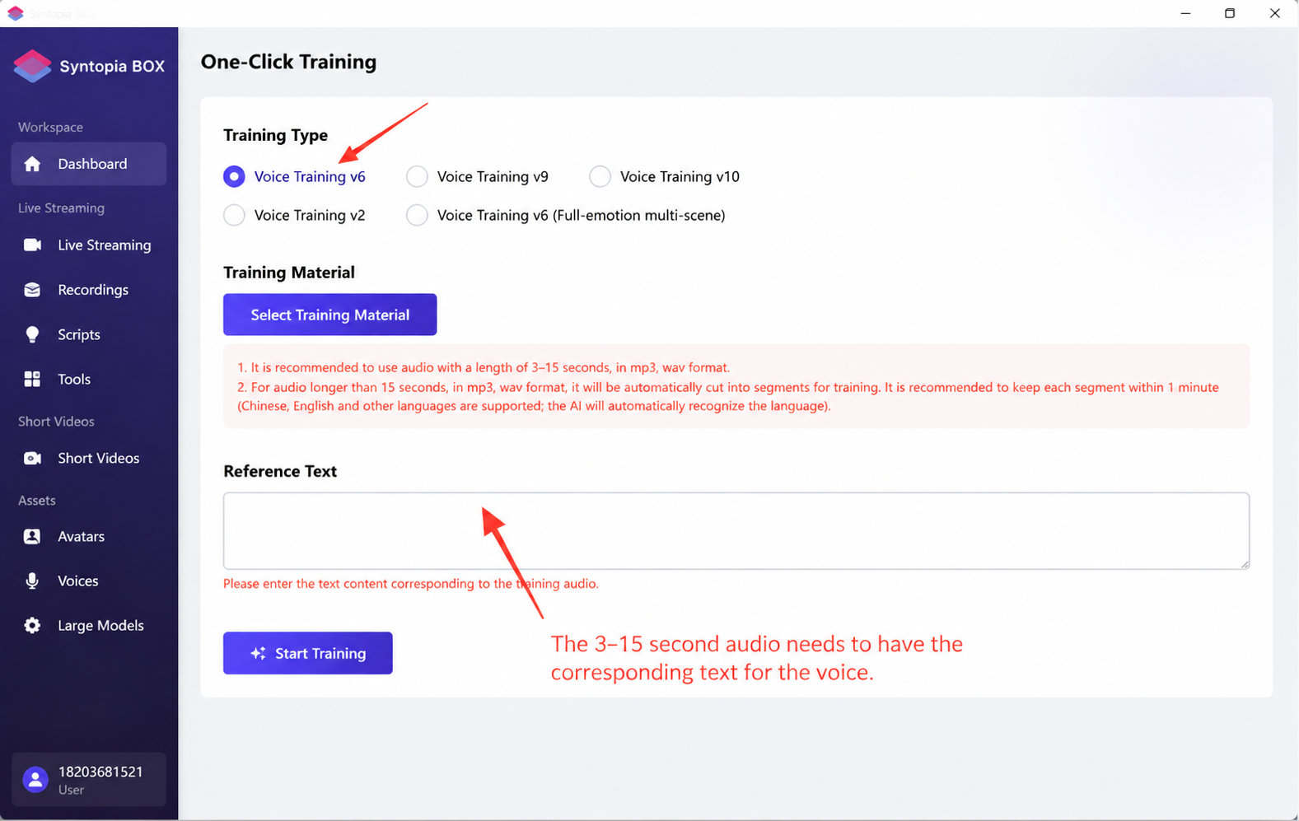Click the 'One-Click Training' page title
1299x821 pixels.
pos(288,62)
